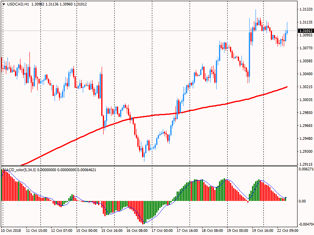Click the 1.29300 price axis label
Viewport: 314px width, 235px height.
[306, 152]
